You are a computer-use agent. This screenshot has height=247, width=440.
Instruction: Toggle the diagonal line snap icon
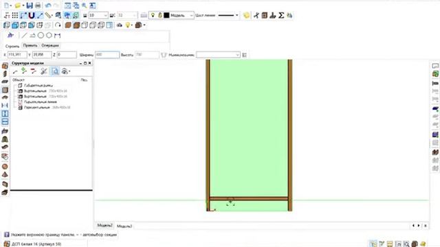point(40,15)
